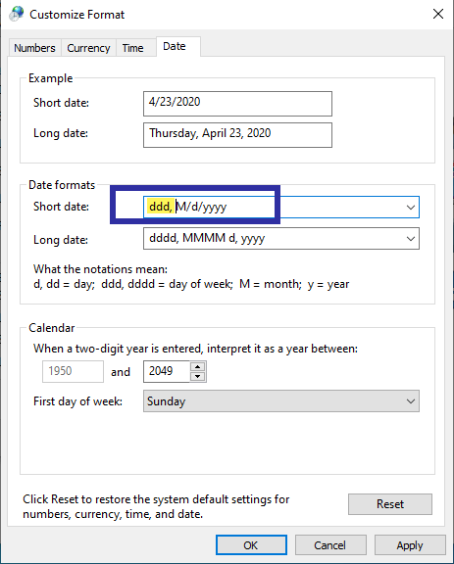Click the Apply button
This screenshot has height=564, width=454.
[410, 545]
